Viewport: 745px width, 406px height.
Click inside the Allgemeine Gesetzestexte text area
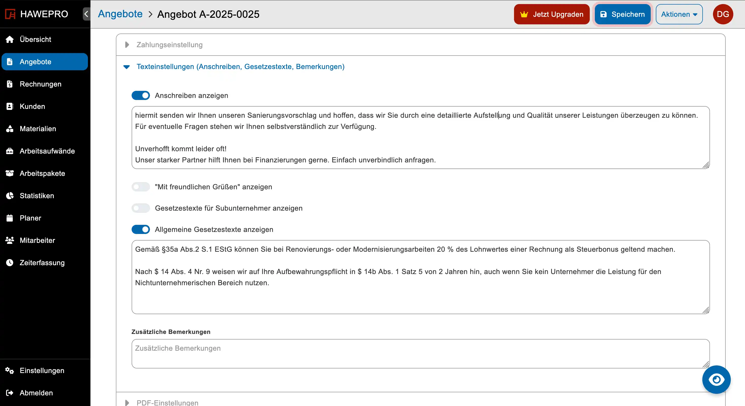click(421, 277)
